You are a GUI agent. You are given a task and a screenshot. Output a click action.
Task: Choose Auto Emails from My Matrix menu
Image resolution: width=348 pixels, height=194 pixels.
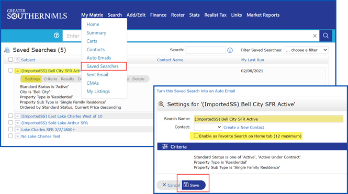point(99,58)
